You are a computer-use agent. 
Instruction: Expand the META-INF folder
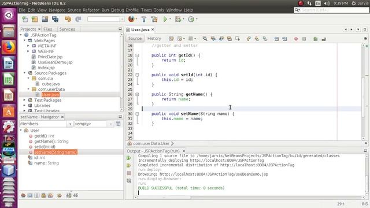[x=28, y=46]
